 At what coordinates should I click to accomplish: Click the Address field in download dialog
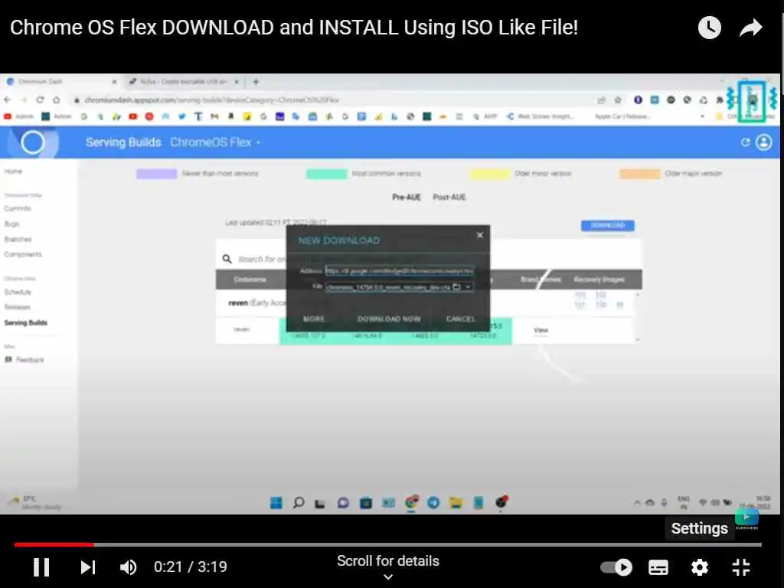[x=399, y=270]
